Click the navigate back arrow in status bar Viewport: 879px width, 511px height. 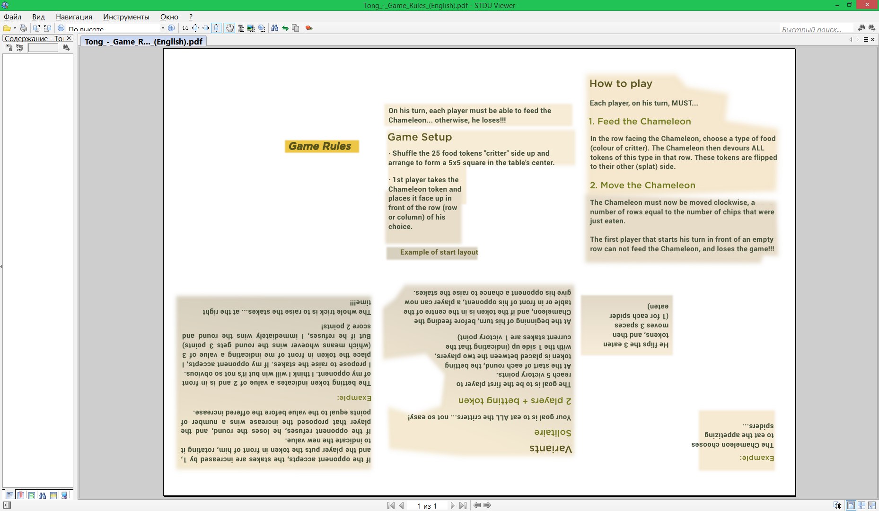(477, 505)
